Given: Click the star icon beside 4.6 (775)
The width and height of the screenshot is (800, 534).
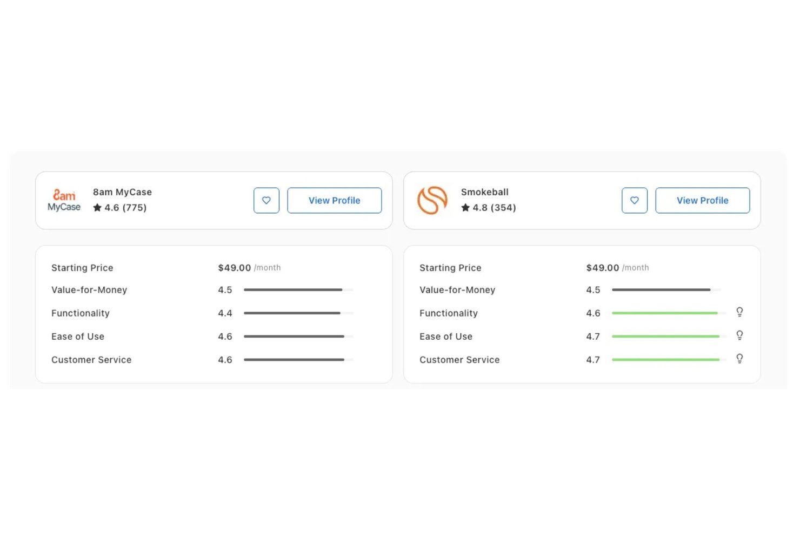Looking at the screenshot, I should [97, 207].
